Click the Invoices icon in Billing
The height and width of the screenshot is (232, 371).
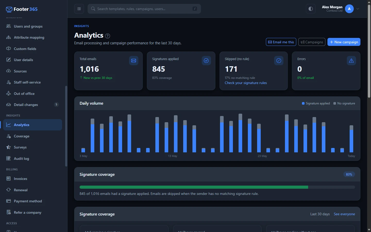point(9,179)
